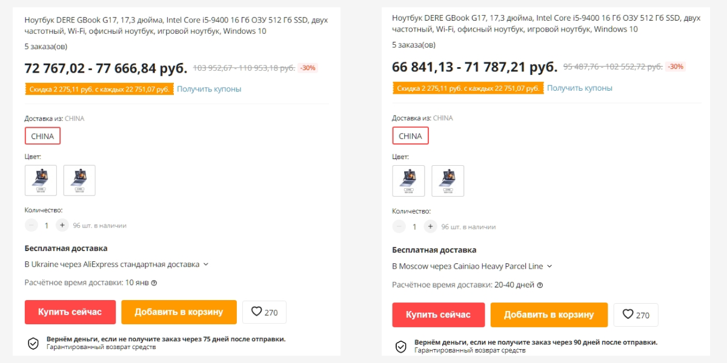Click 'Купить сейчас' in left listing

point(70,312)
